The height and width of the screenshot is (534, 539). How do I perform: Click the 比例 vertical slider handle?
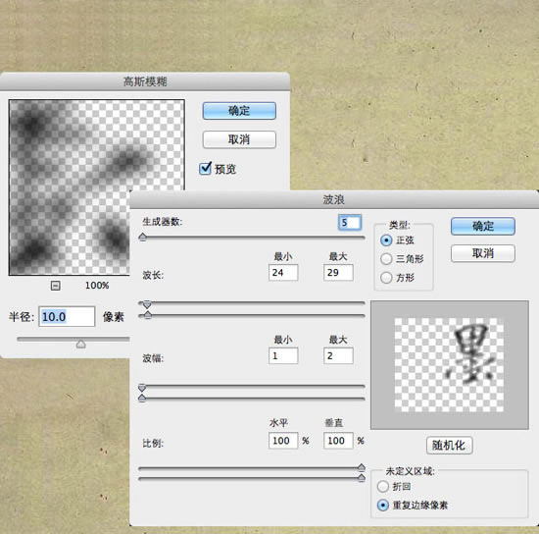click(362, 478)
